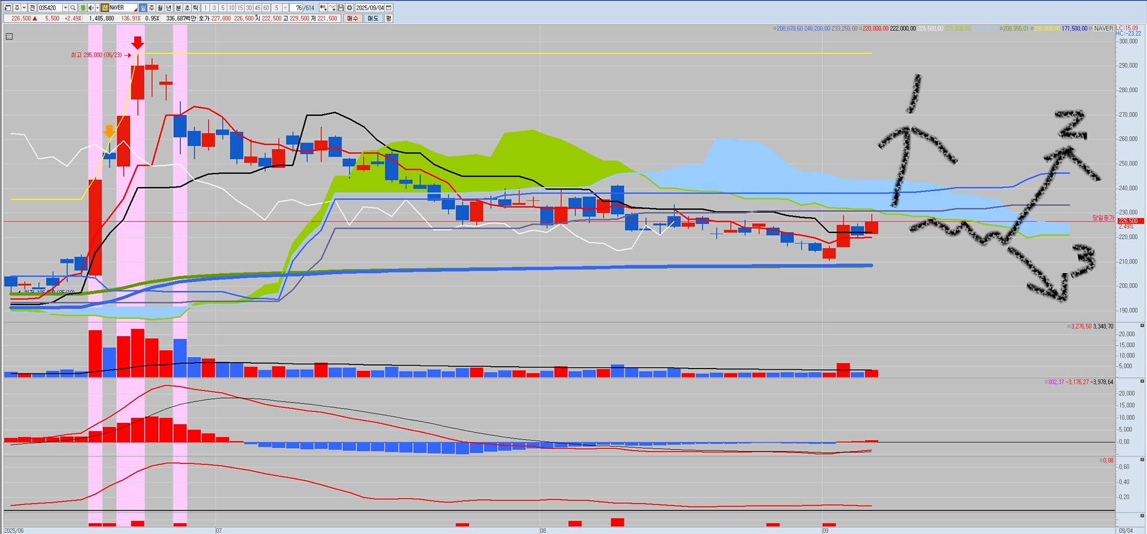The width and height of the screenshot is (1147, 534).
Task: Click the red 220,000 indicator legend marker
Action: click(x=860, y=29)
